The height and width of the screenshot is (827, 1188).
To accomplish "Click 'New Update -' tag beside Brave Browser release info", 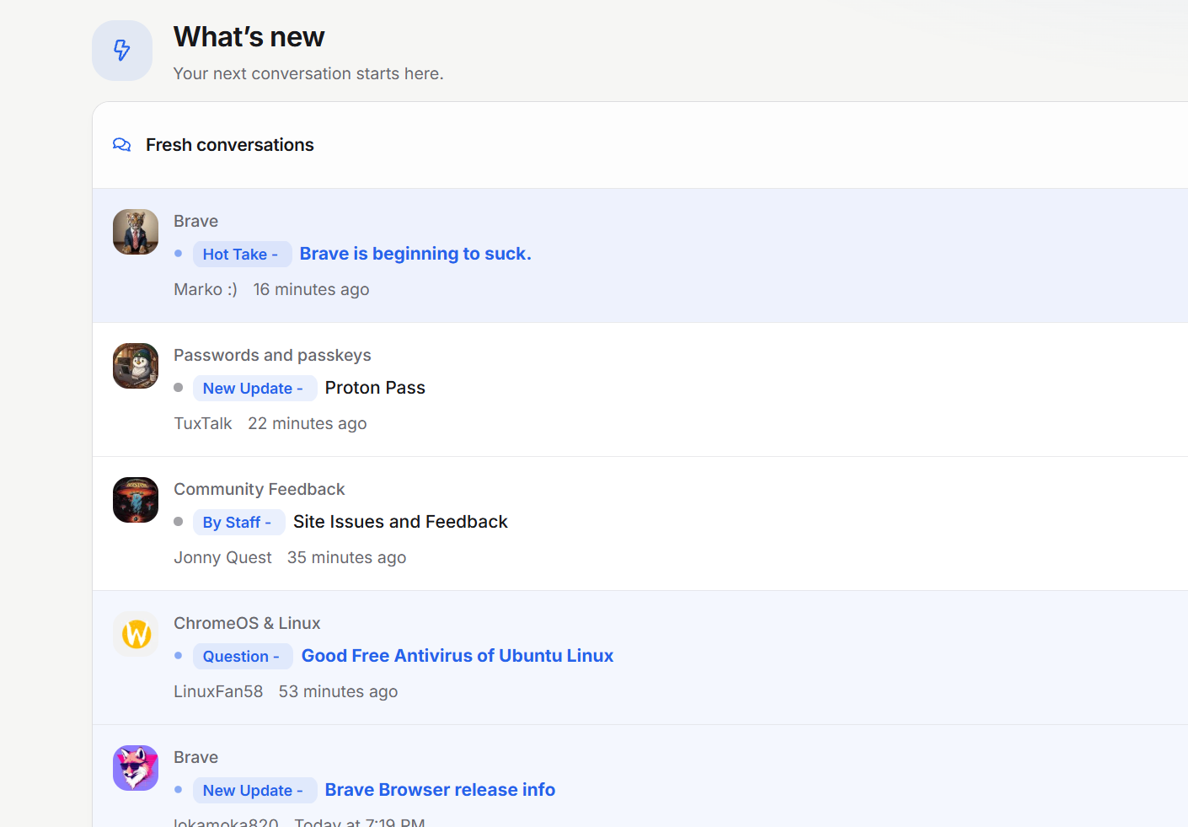I will [x=255, y=791].
